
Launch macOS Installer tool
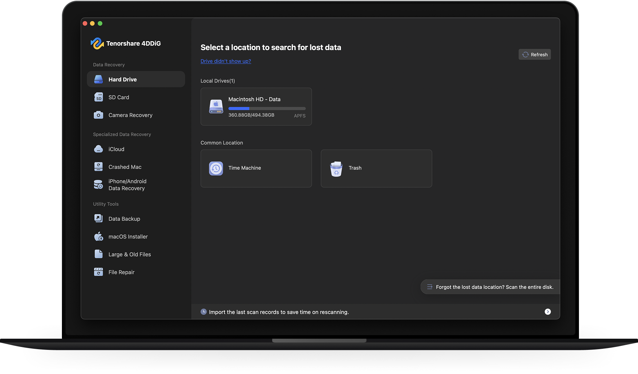(x=136, y=236)
